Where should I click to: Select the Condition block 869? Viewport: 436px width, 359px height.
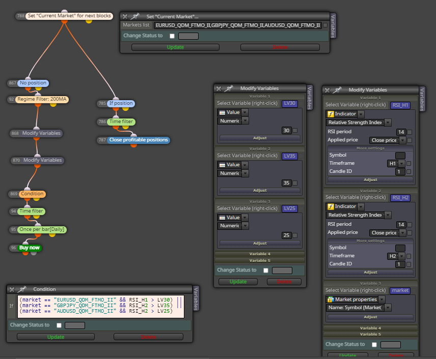click(x=32, y=194)
